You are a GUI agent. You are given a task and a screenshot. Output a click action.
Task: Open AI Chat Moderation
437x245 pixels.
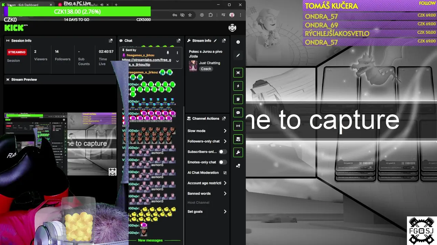pyautogui.click(x=203, y=173)
